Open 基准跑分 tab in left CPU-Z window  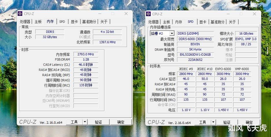[x=89, y=22]
